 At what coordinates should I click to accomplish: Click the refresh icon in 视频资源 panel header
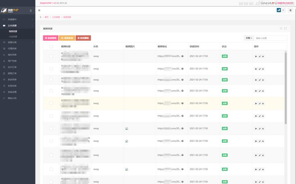pyautogui.click(x=281, y=28)
